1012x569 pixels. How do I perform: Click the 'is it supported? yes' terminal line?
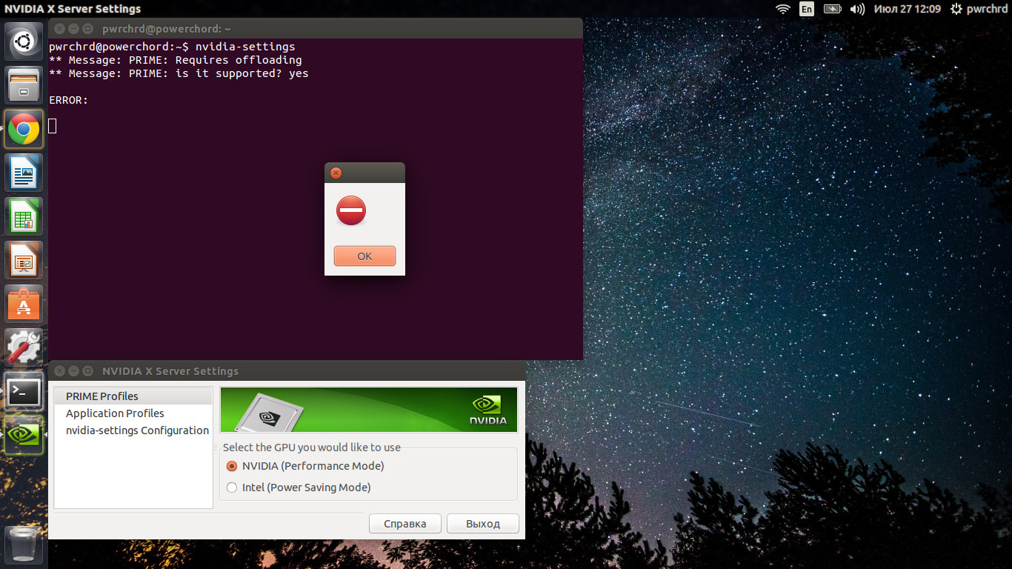click(179, 73)
